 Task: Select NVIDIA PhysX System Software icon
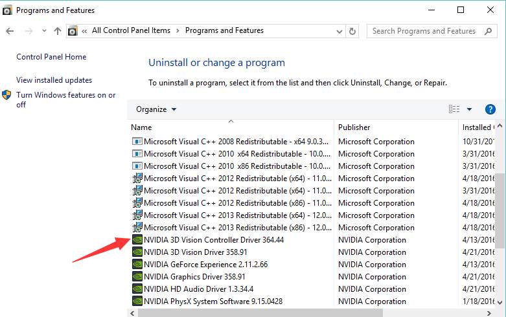(x=137, y=301)
